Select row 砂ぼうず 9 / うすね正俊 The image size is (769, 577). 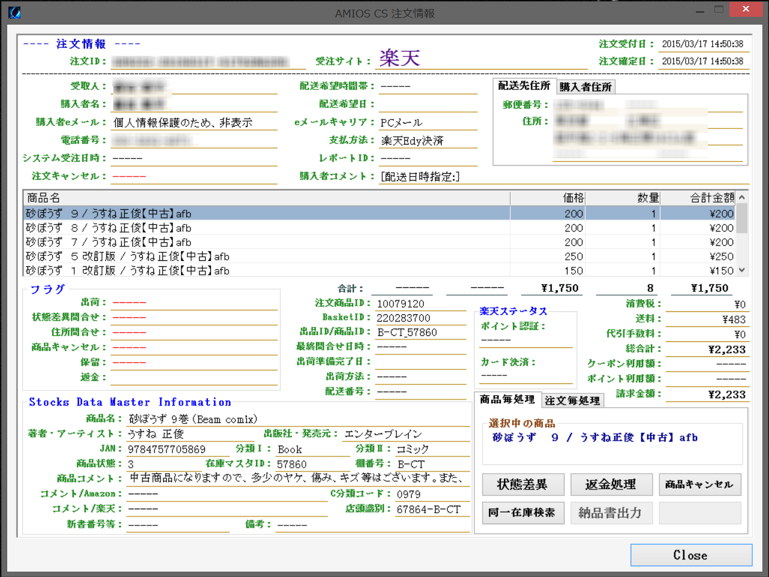point(379,214)
